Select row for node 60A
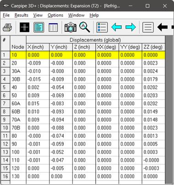174x185 pixels. coord(83,103)
